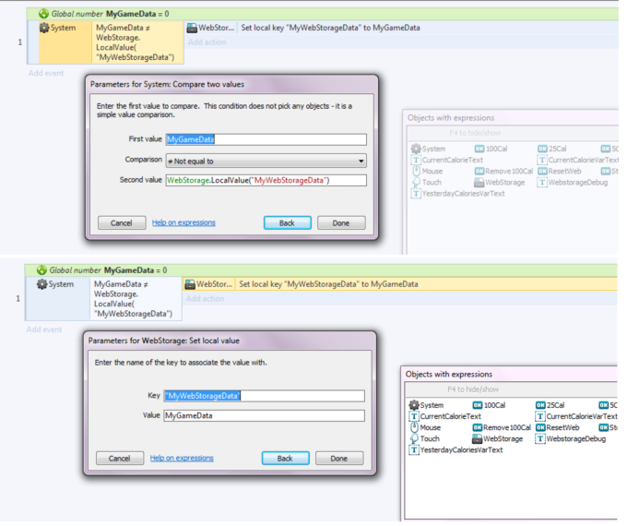627x526 pixels.
Task: Click the First value input field
Action: pos(266,139)
